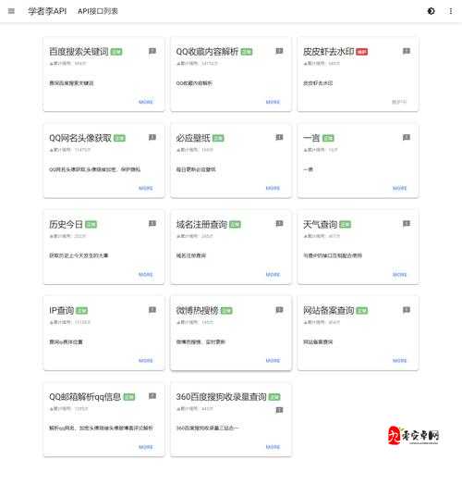Click the comment icon on 皮皮虾去水印 card
Image resolution: width=462 pixels, height=484 pixels.
pos(407,51)
